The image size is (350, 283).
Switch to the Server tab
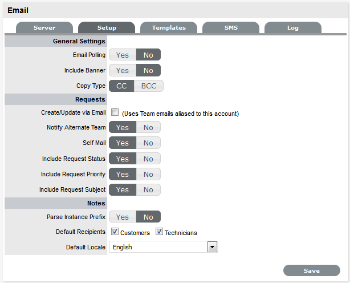44,28
